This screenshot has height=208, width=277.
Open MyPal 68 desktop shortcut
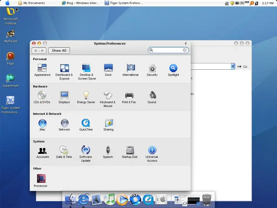click(11, 37)
